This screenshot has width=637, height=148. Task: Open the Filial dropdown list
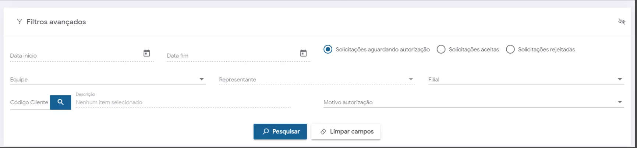(620, 79)
